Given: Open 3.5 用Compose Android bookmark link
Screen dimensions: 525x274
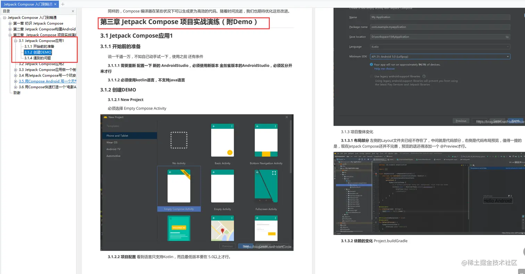Looking at the screenshot, I should [x=48, y=81].
